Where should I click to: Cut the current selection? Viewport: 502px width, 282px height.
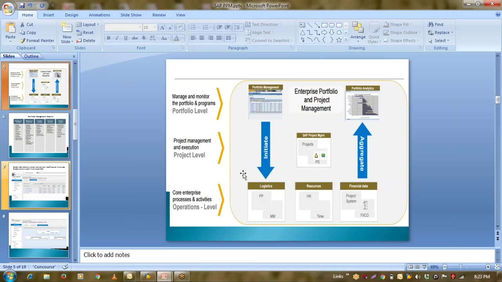26,24
